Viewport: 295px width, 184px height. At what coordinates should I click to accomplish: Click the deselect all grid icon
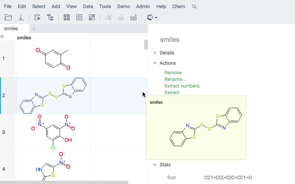coord(79,17)
